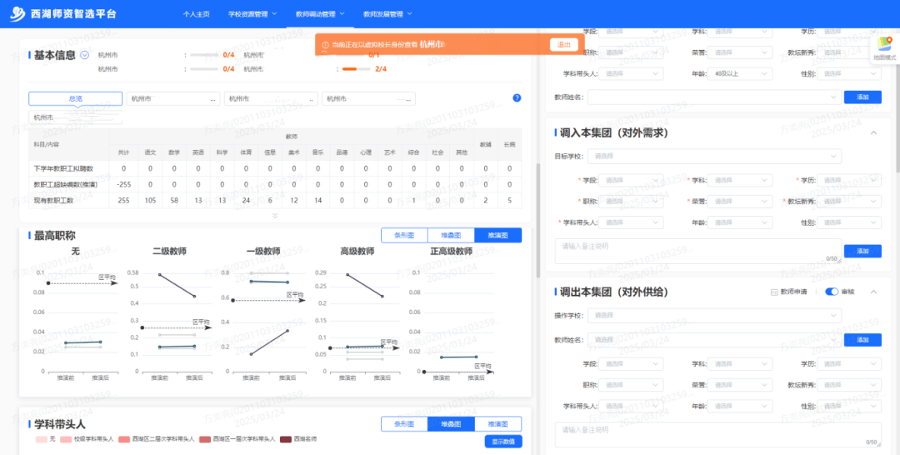900x455 pixels.
Task: Open the 教师调动管理 menu
Action: [x=319, y=14]
